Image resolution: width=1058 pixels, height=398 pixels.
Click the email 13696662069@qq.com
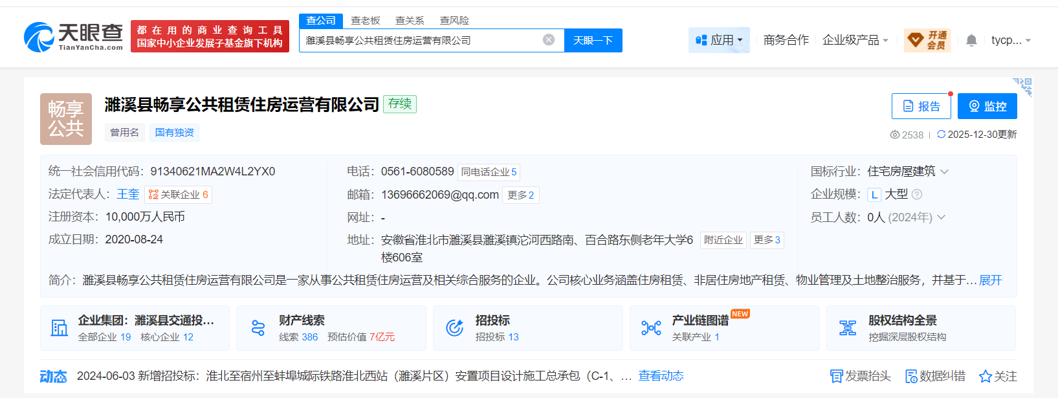point(440,195)
